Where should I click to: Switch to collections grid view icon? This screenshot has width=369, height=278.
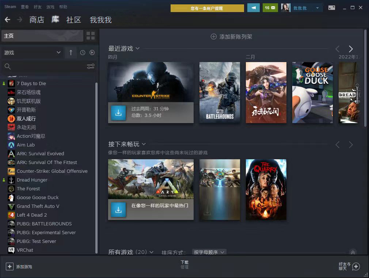(x=91, y=36)
